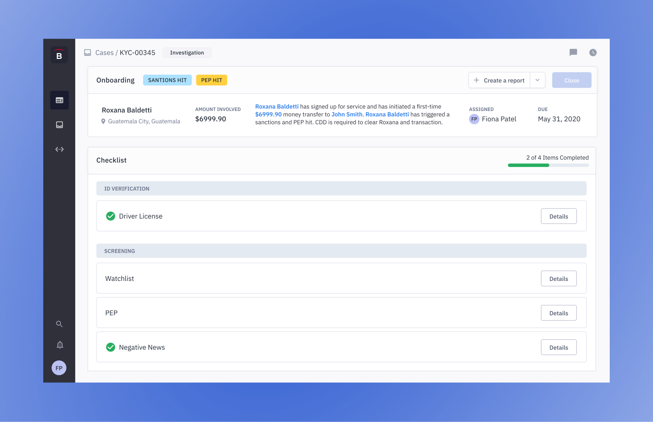Expand the Create a report dropdown arrow
Screen dimensions: 653x422
coord(537,80)
